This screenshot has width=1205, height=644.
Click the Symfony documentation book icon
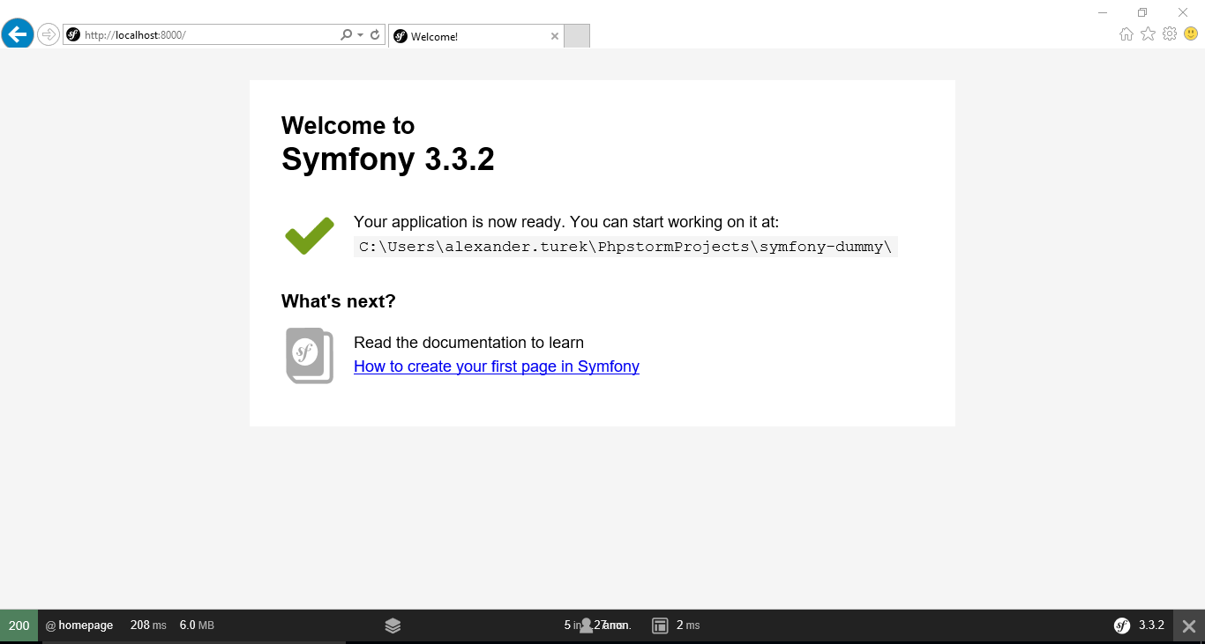310,355
